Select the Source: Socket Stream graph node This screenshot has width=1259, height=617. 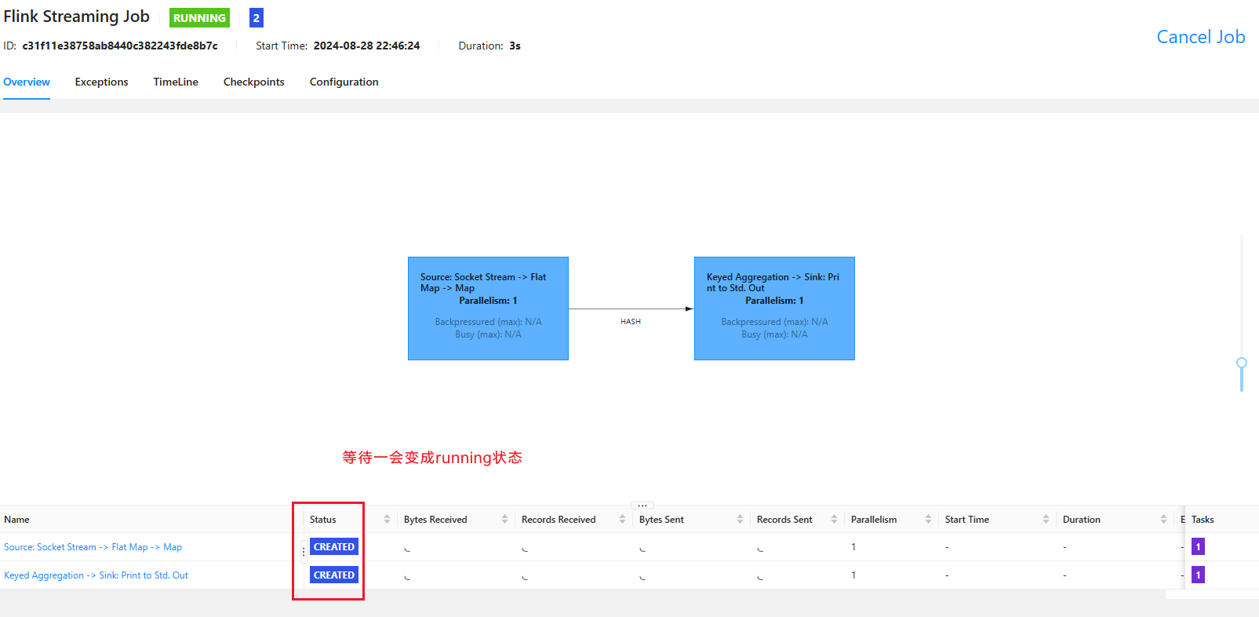point(488,308)
